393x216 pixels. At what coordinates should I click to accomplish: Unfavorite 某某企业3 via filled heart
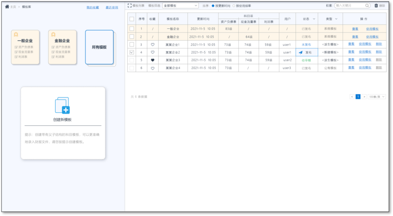click(x=152, y=60)
